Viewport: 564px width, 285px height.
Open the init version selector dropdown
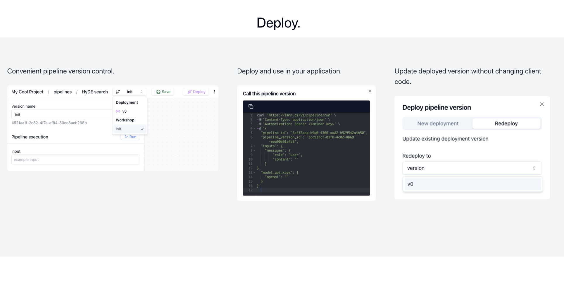(x=130, y=92)
